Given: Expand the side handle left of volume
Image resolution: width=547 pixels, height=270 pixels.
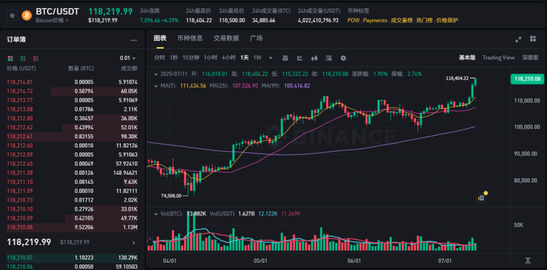Looking at the screenshot, I should 150,239.
